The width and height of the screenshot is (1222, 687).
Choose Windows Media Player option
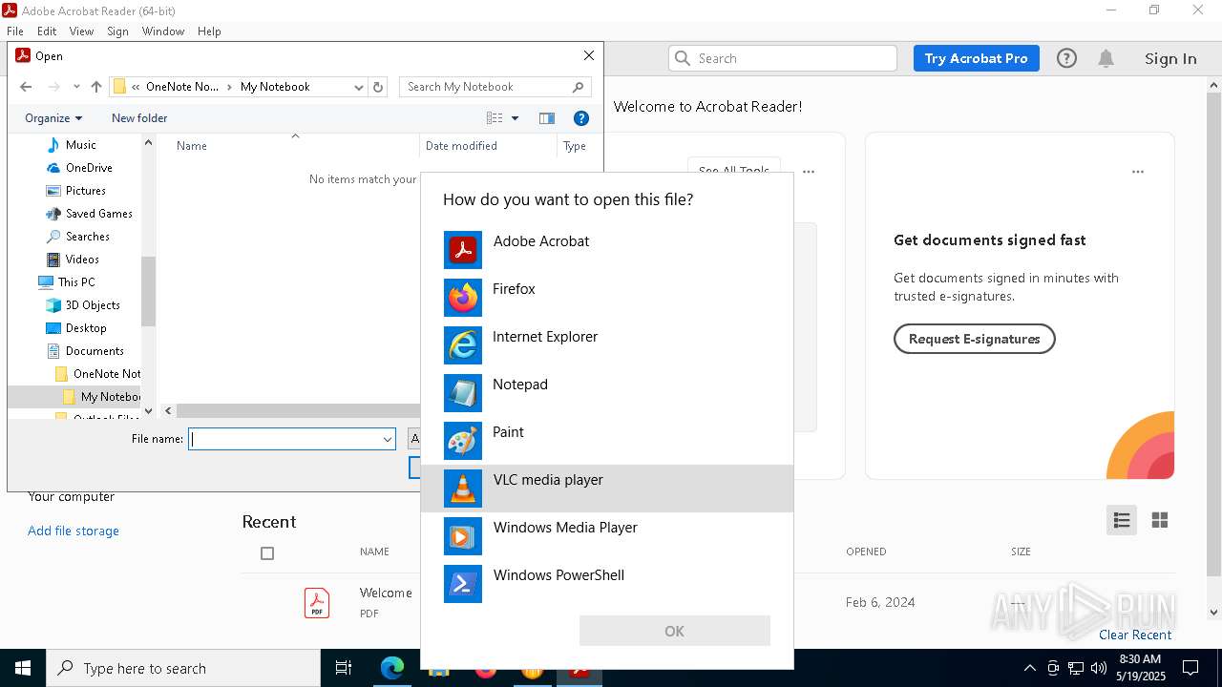coord(606,536)
